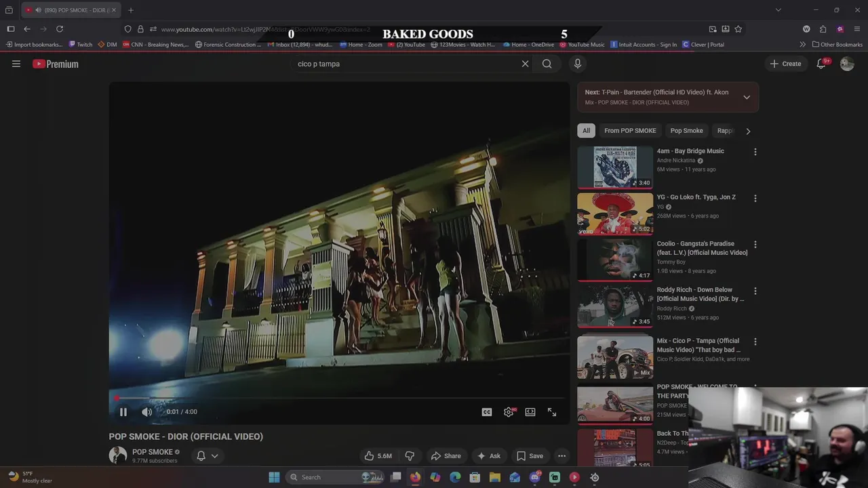The image size is (868, 488).
Task: Open POP SMOKE channel name link
Action: click(153, 452)
